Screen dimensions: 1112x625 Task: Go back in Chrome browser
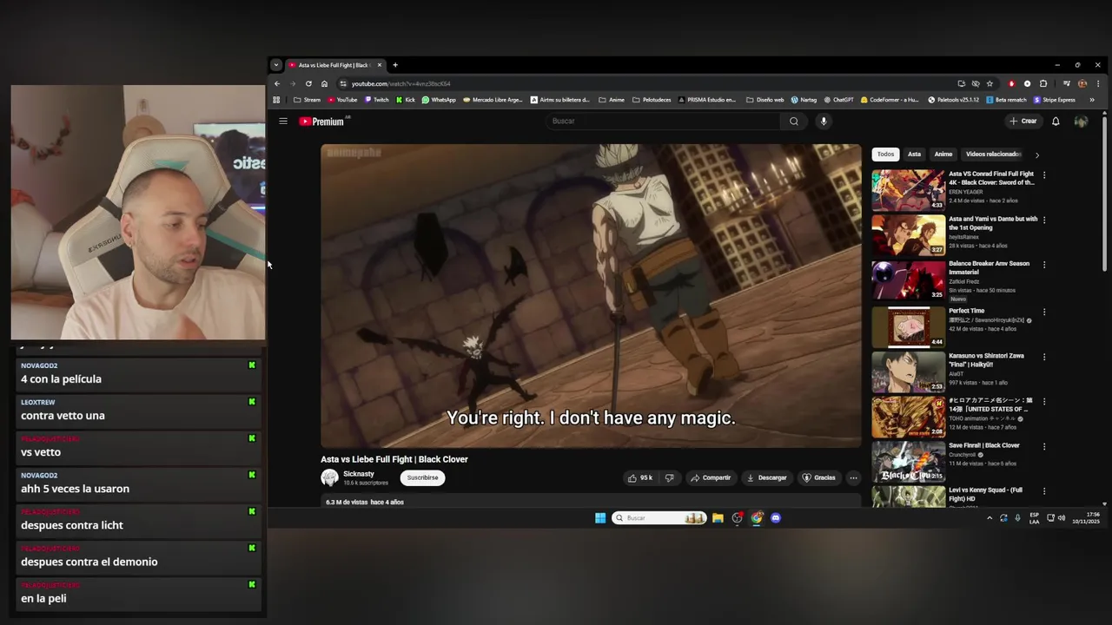tap(277, 84)
